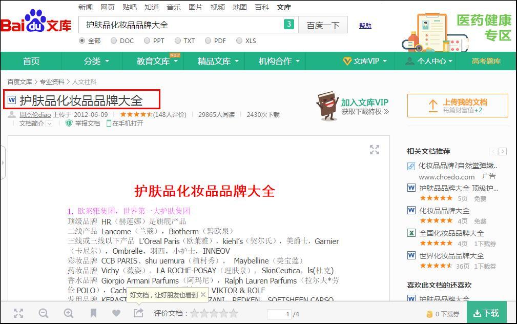The image size is (517, 324).
Task: Select the XLS file type filter
Action: 239,40
